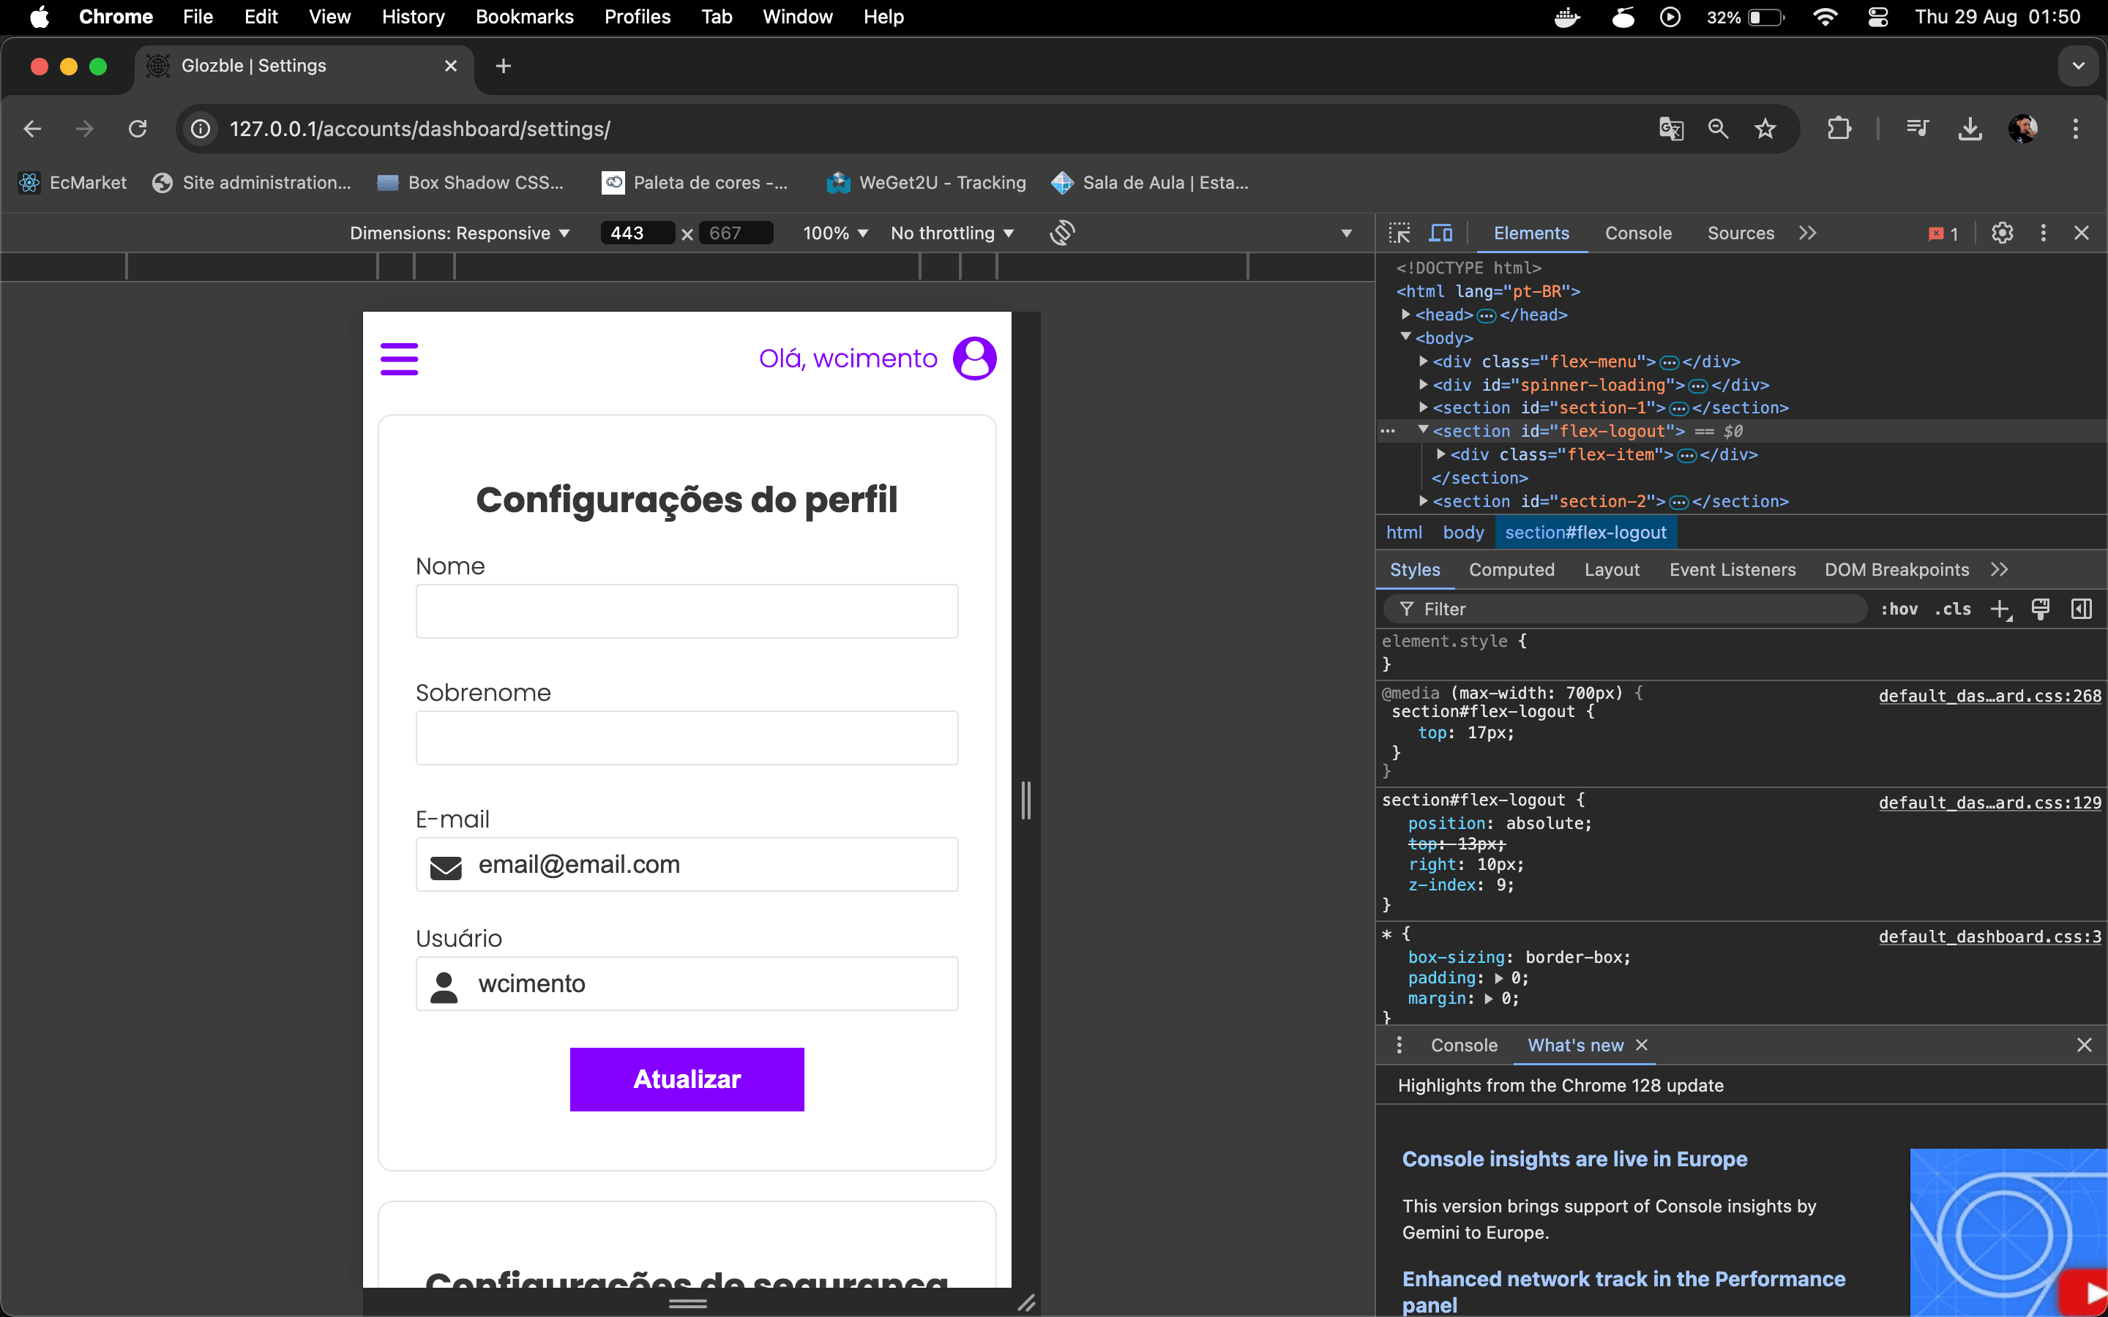Open default_dashboard.css:3 source link
Screen dimensions: 2108x1317
tap(1989, 937)
